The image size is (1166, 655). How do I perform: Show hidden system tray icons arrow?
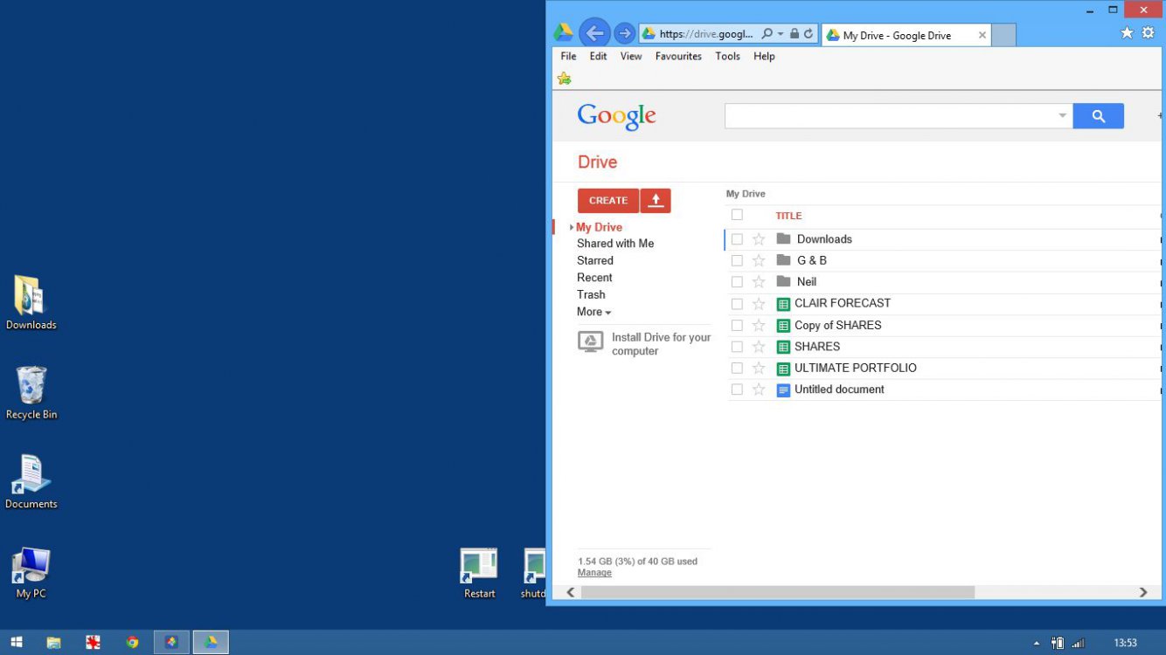[1037, 644]
